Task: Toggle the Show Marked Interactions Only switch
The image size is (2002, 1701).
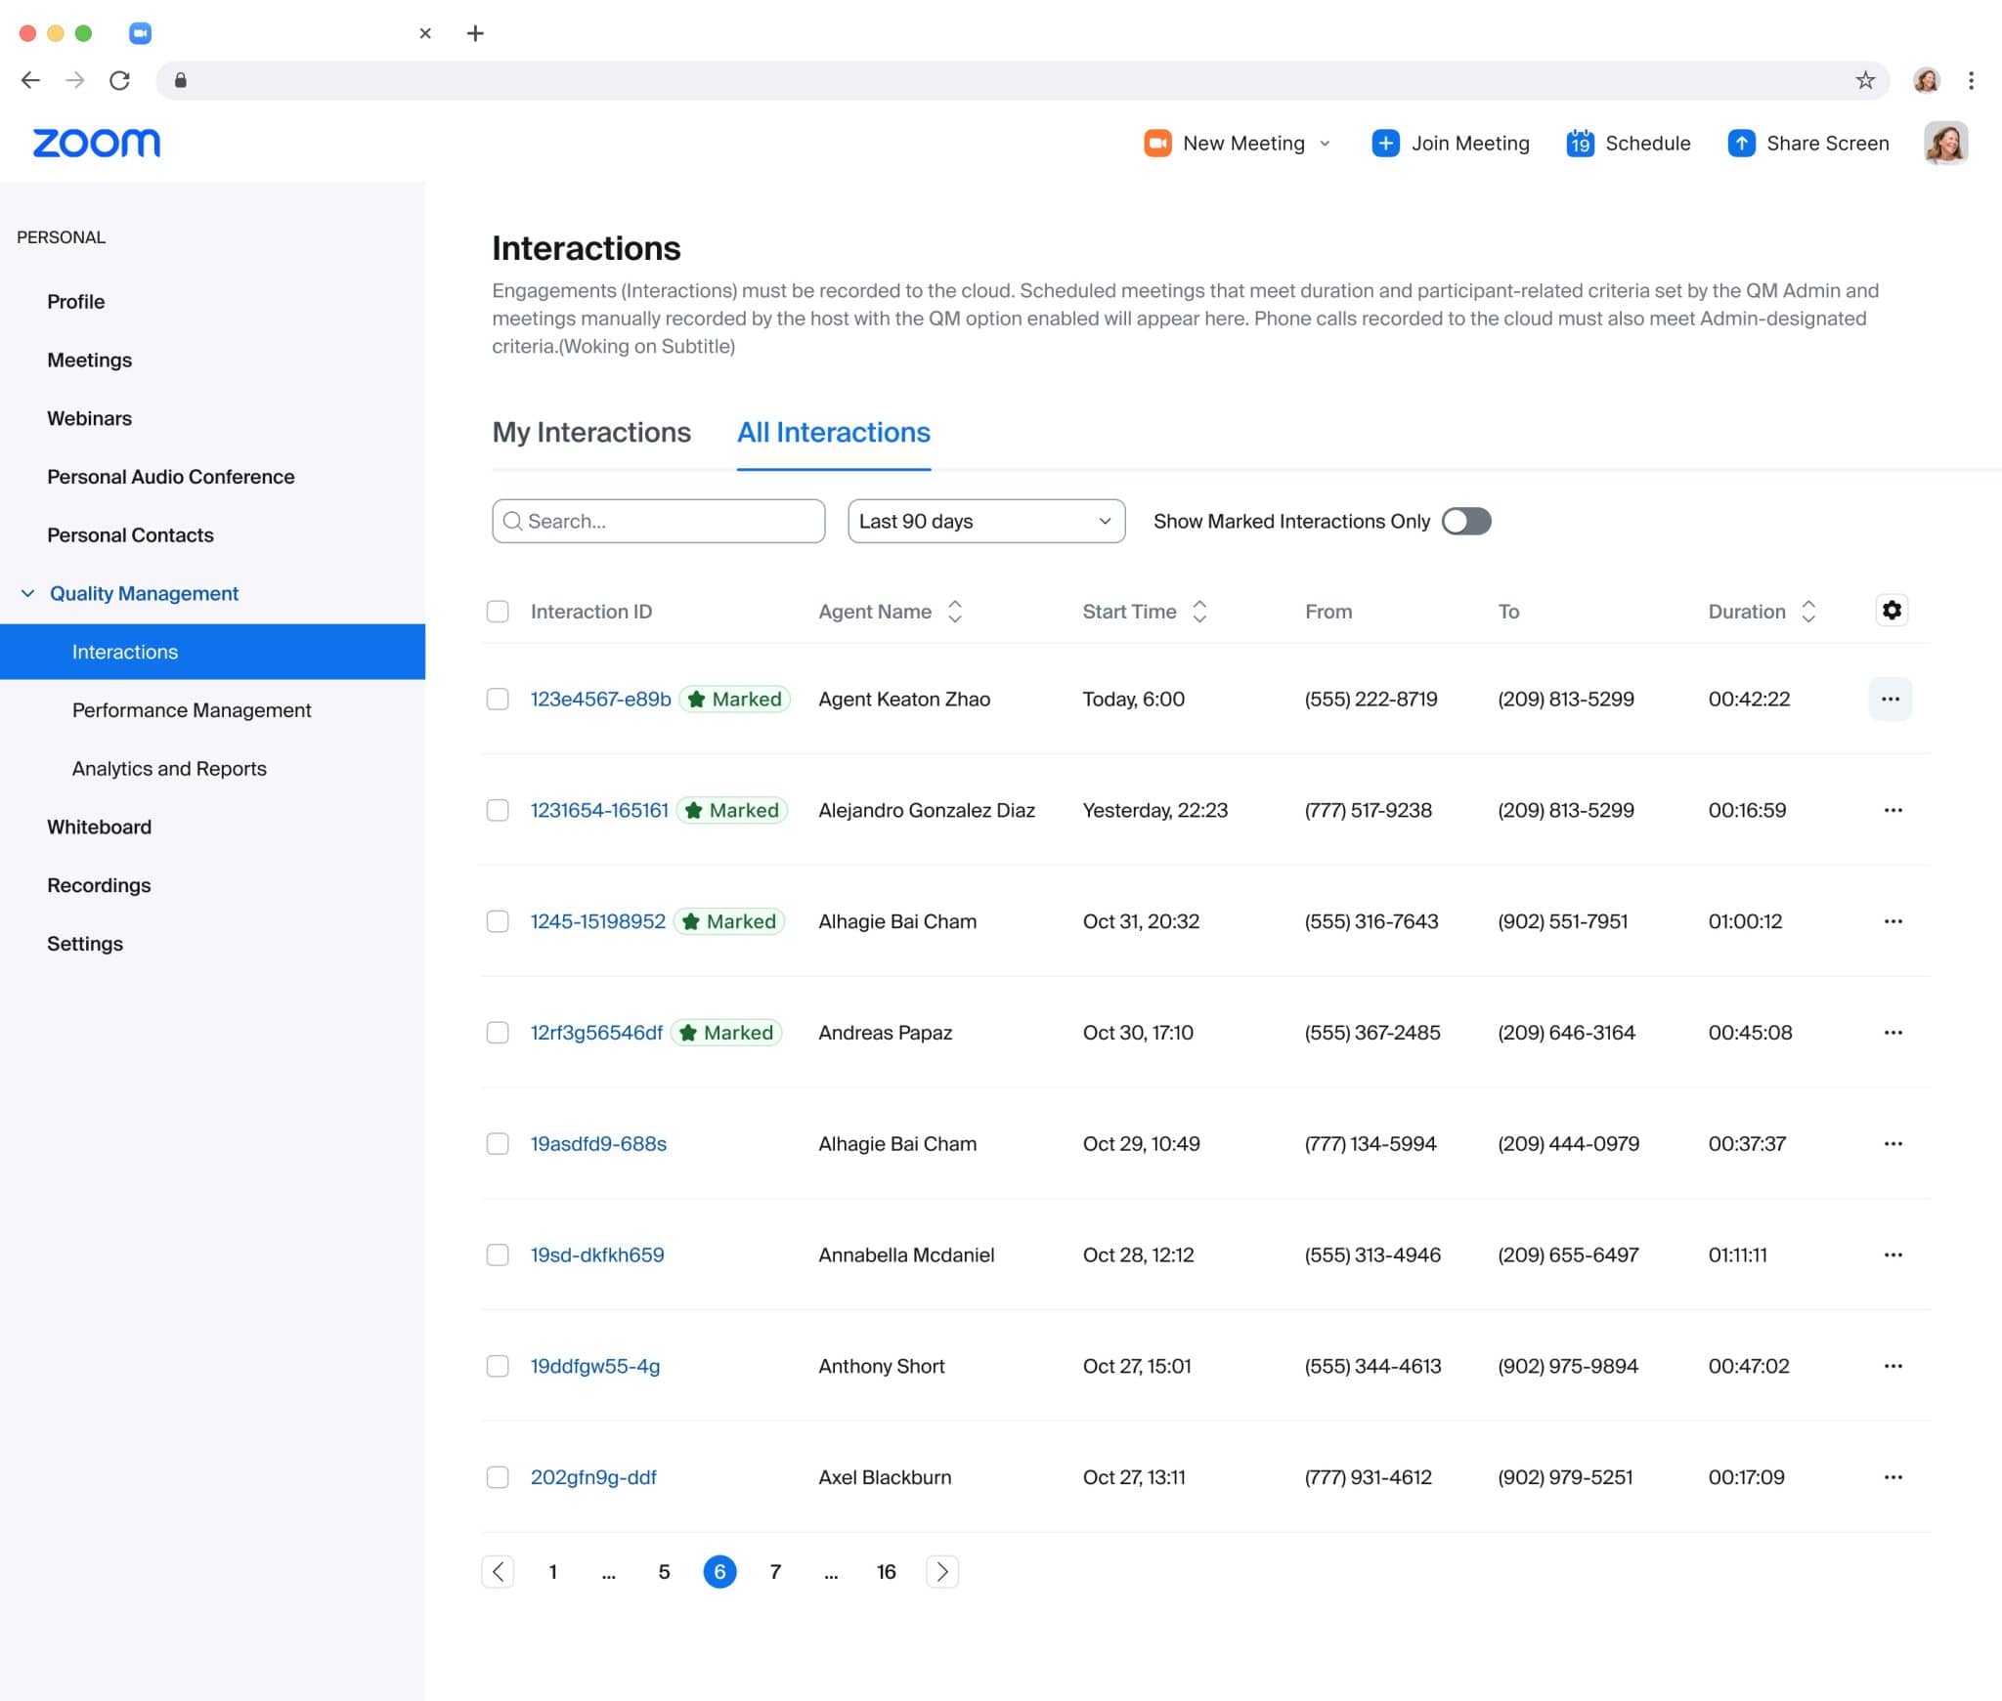Action: coord(1465,522)
